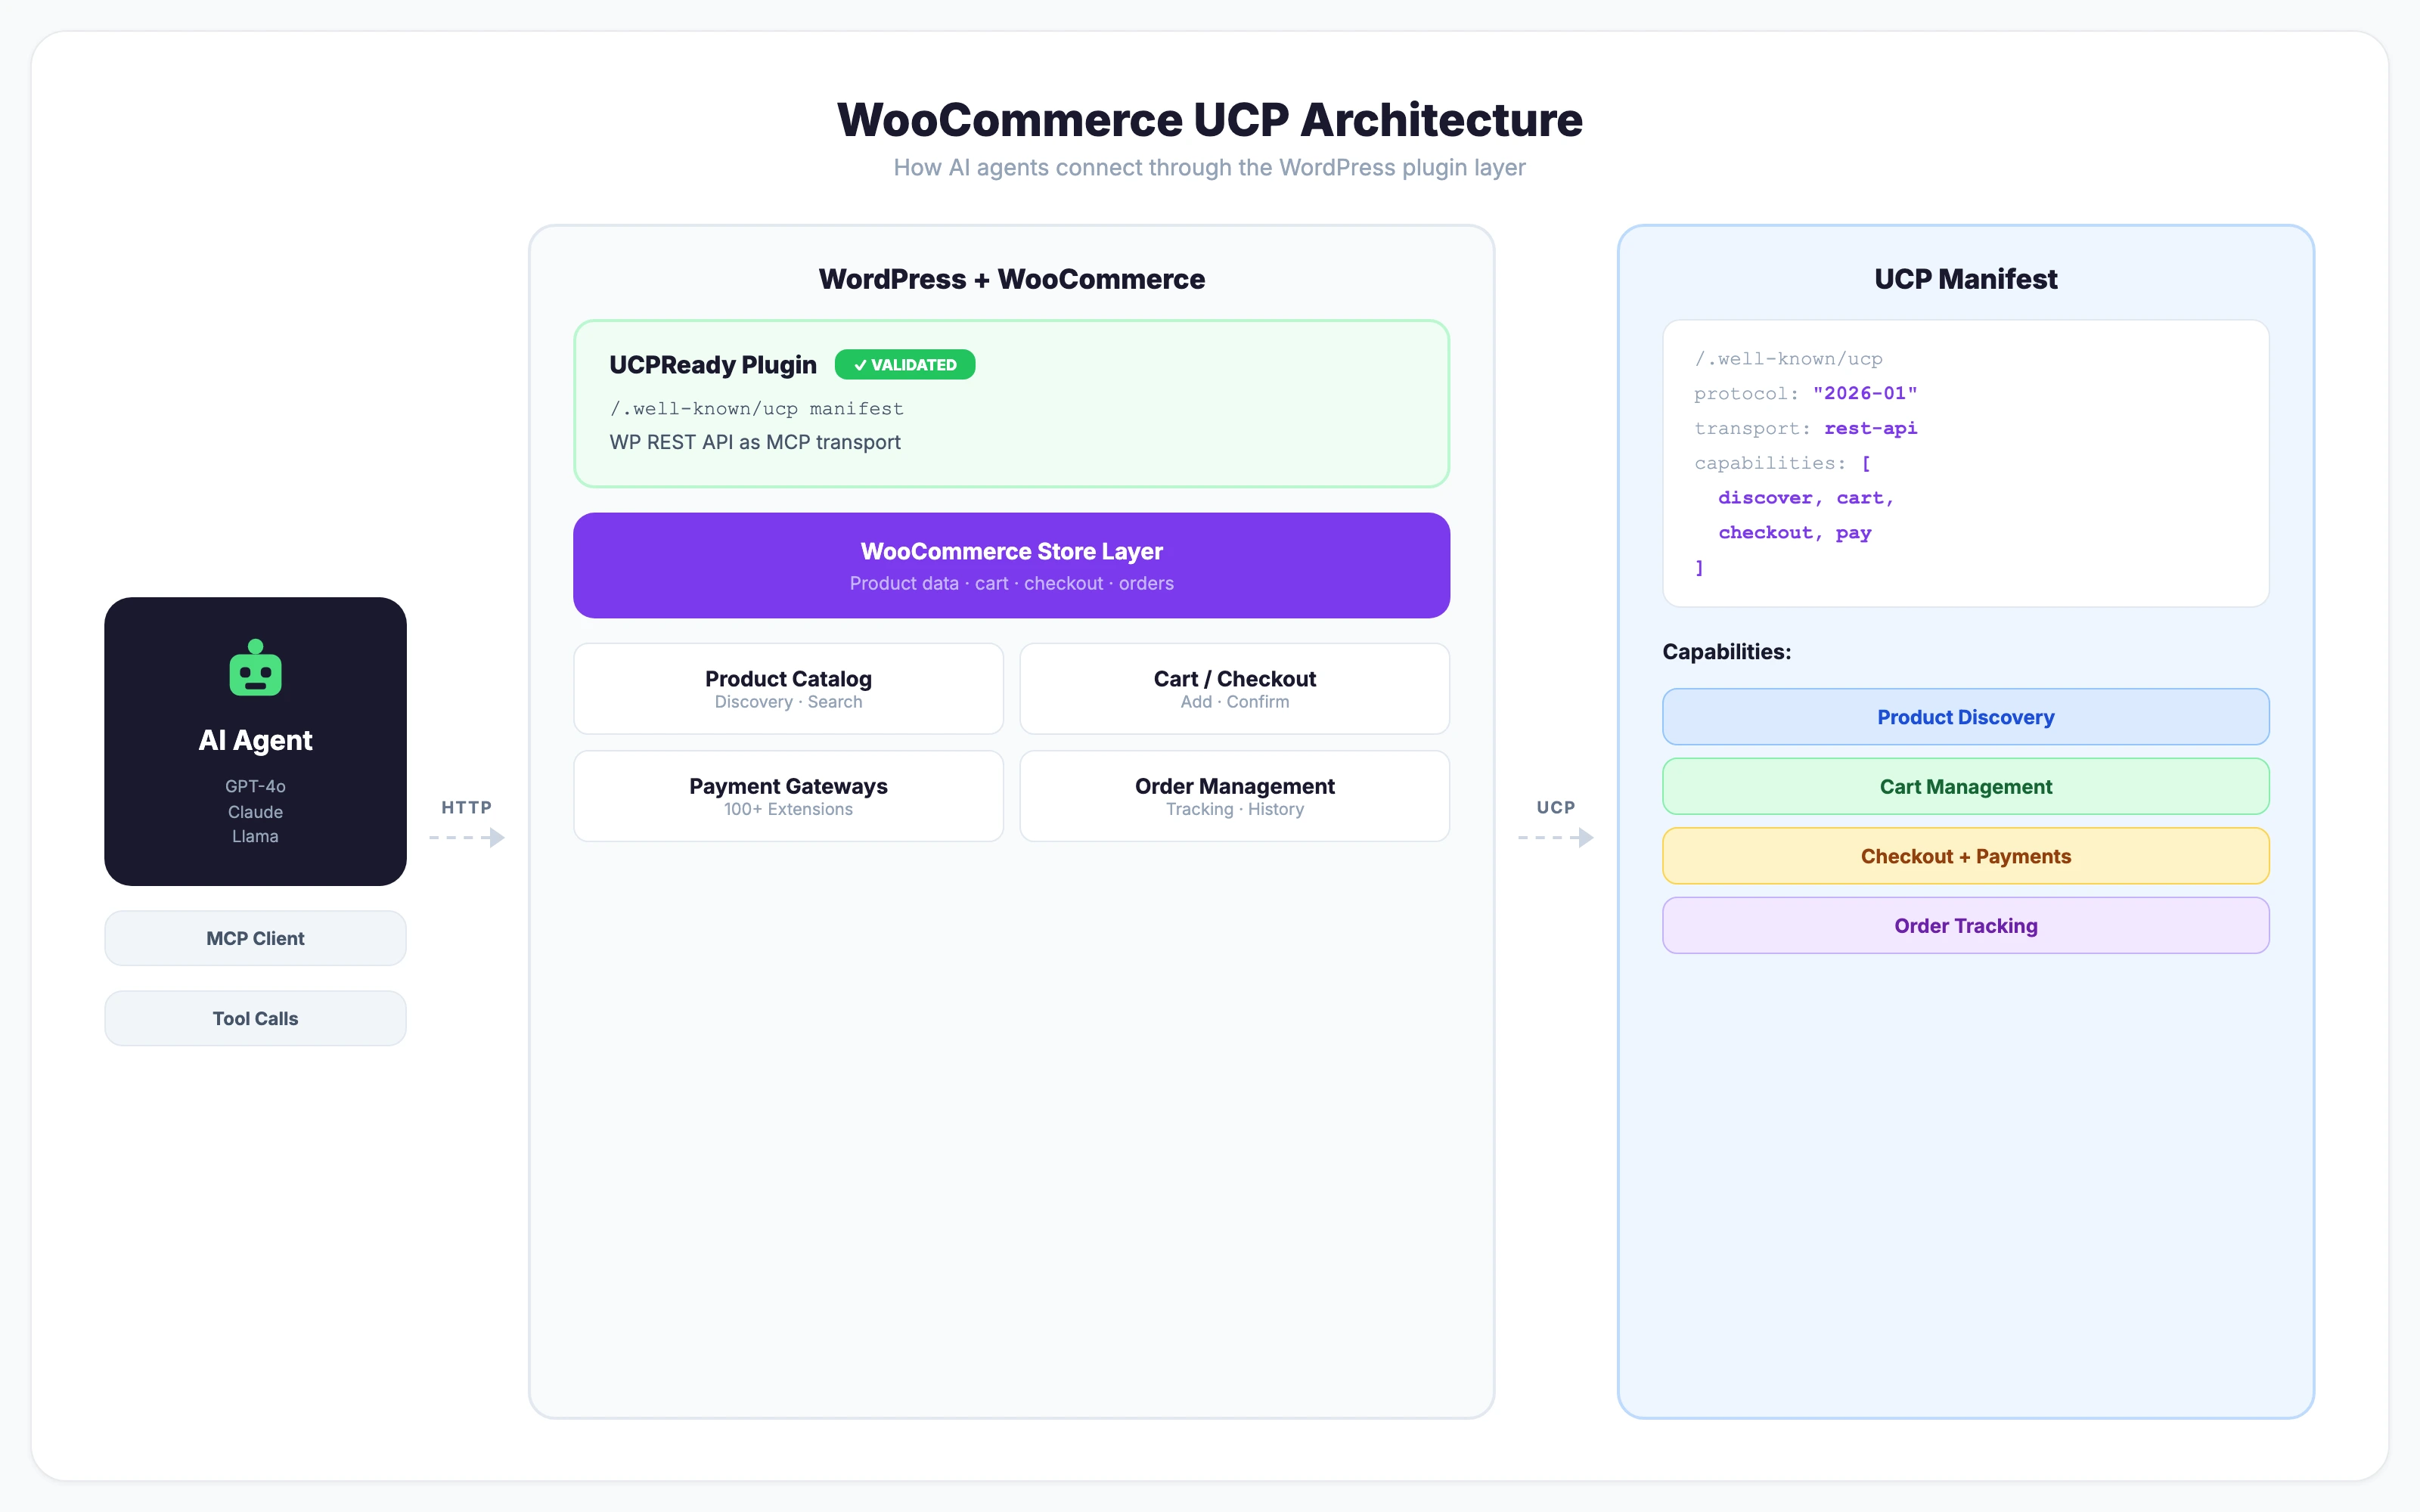Image resolution: width=2420 pixels, height=1512 pixels.
Task: Open the Cart / Checkout card
Action: 1234,689
